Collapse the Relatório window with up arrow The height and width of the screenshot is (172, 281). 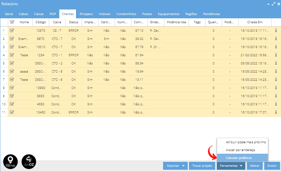pyautogui.click(x=268, y=4)
